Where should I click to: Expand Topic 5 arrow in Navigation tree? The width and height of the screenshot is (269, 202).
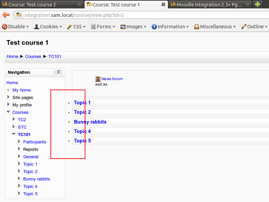(19, 193)
